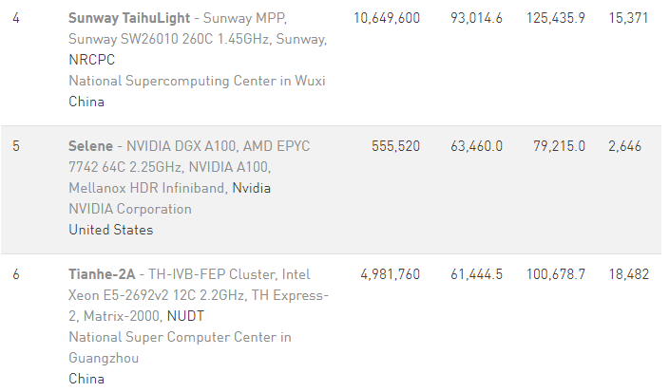Select the United States country link
Viewport: 669px width, 392px height.
tap(110, 230)
